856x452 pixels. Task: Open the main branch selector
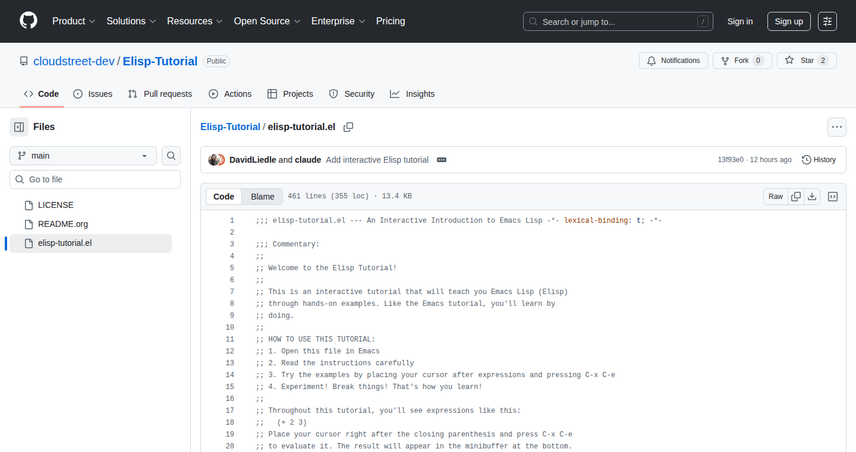pyautogui.click(x=83, y=156)
